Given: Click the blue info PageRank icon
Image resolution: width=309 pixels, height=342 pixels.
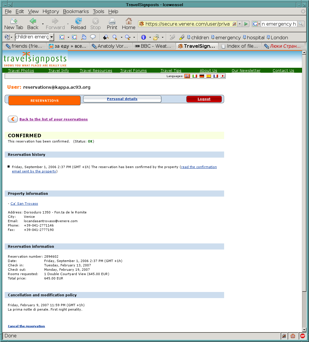Looking at the screenshot, I should tap(144, 37).
